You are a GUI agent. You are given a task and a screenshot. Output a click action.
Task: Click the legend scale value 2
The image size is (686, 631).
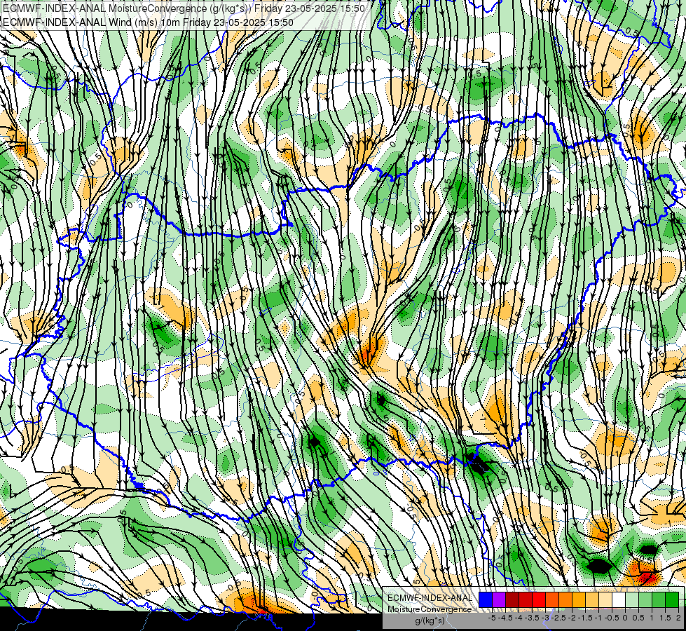678,618
